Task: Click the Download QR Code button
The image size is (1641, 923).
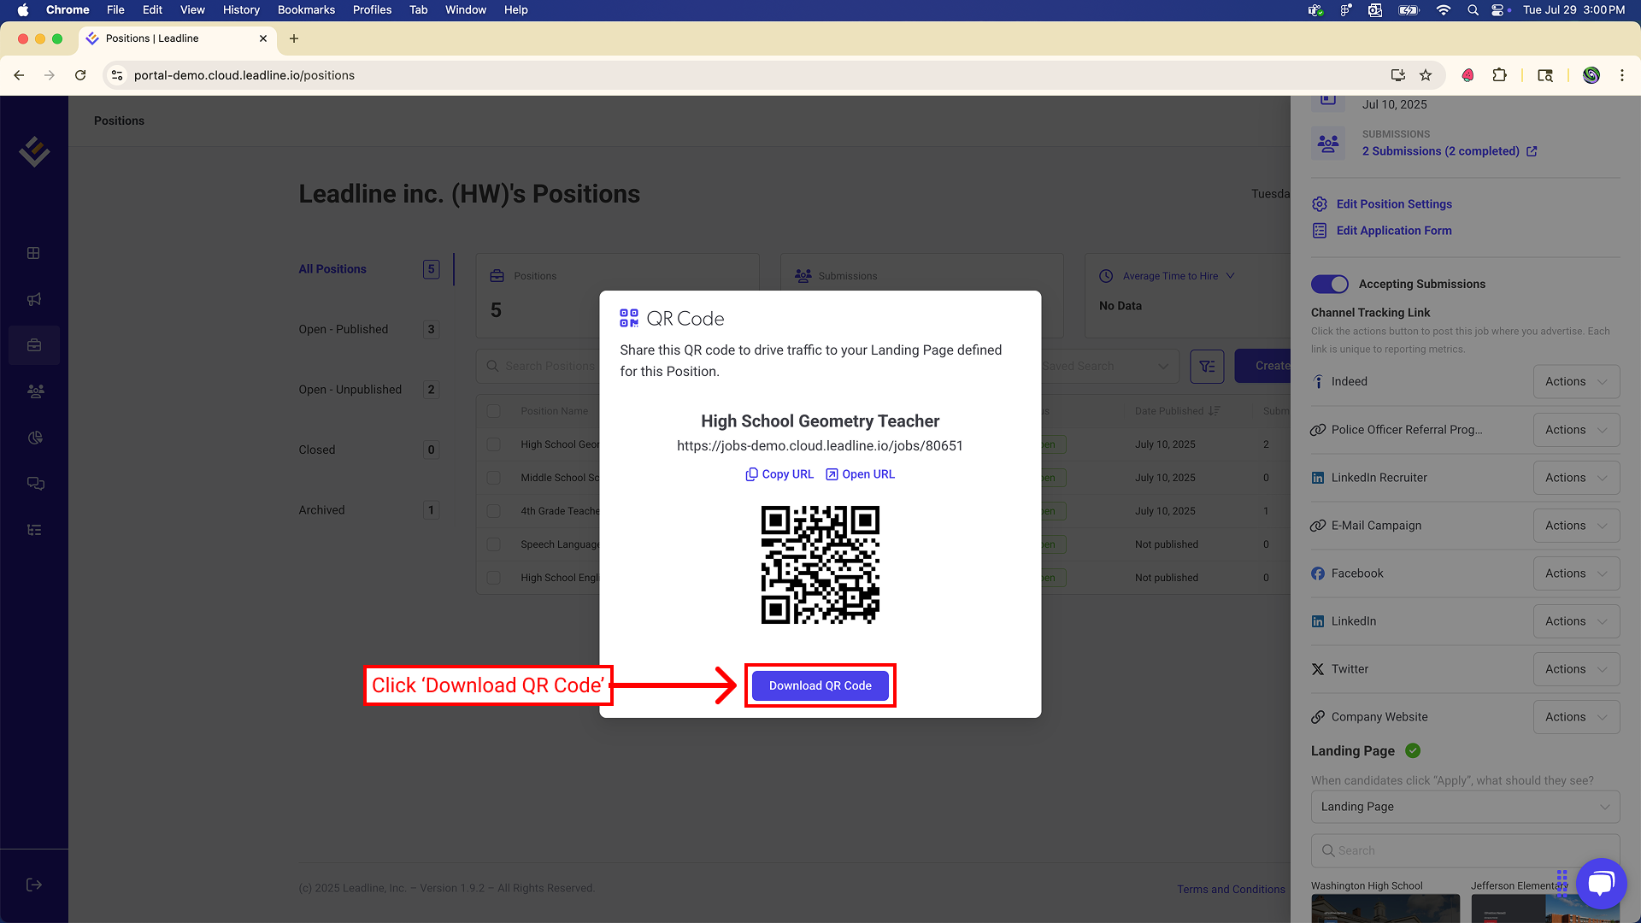Action: (820, 685)
